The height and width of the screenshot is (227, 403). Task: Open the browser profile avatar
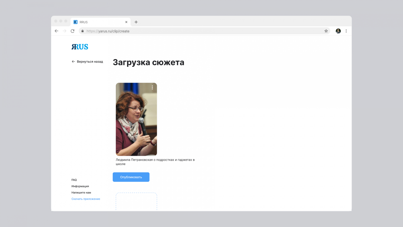click(x=338, y=31)
